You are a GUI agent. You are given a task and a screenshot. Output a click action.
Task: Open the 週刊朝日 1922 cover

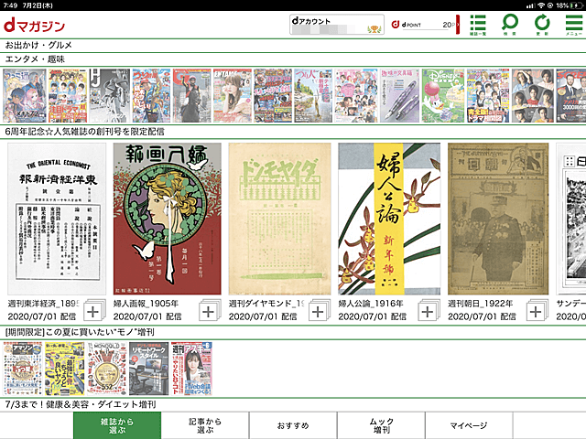(498, 219)
